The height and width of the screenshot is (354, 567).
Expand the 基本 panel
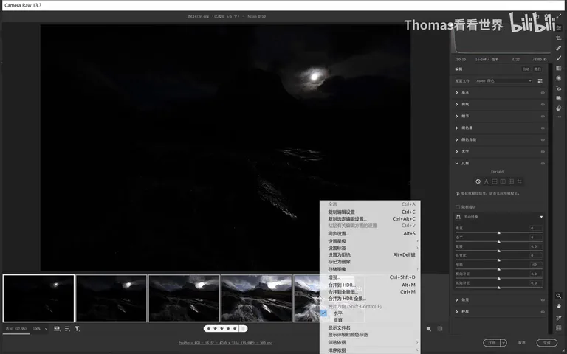(x=457, y=92)
